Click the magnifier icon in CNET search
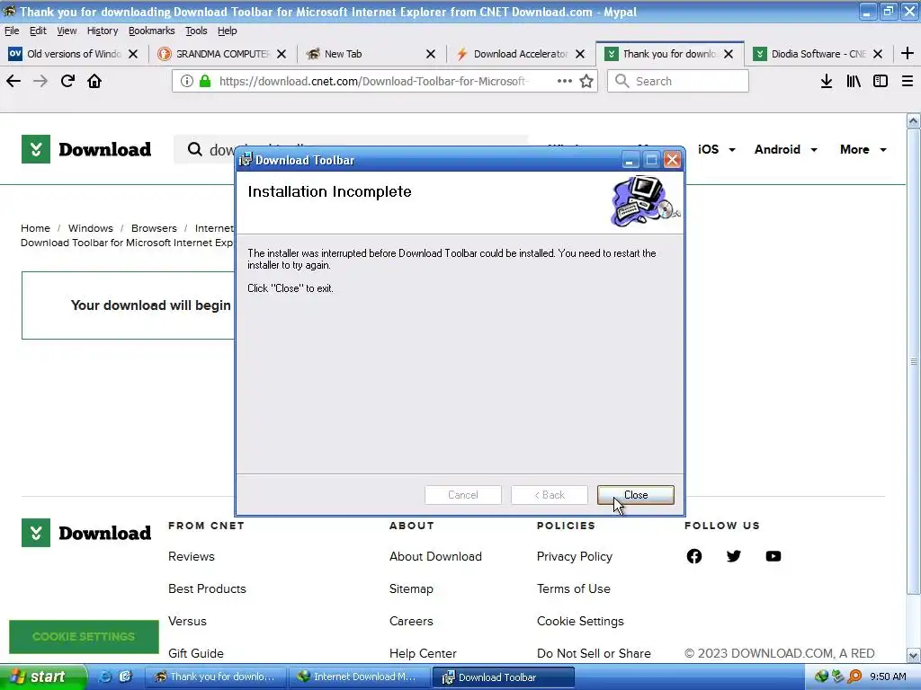The height and width of the screenshot is (690, 921). click(194, 150)
